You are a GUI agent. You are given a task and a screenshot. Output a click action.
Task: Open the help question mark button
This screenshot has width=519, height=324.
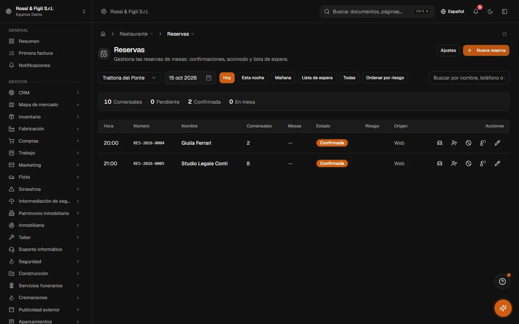[502, 282]
